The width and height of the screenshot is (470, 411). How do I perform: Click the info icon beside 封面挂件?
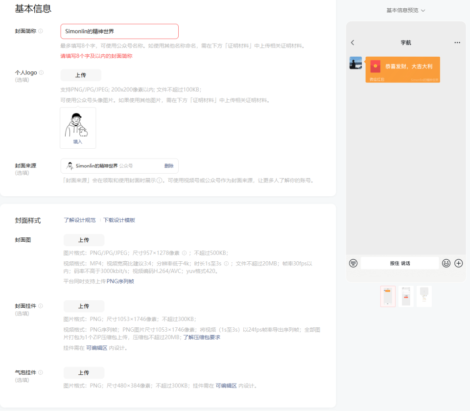(x=41, y=306)
